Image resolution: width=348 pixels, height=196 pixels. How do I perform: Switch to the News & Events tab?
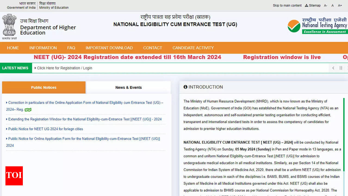(128, 87)
